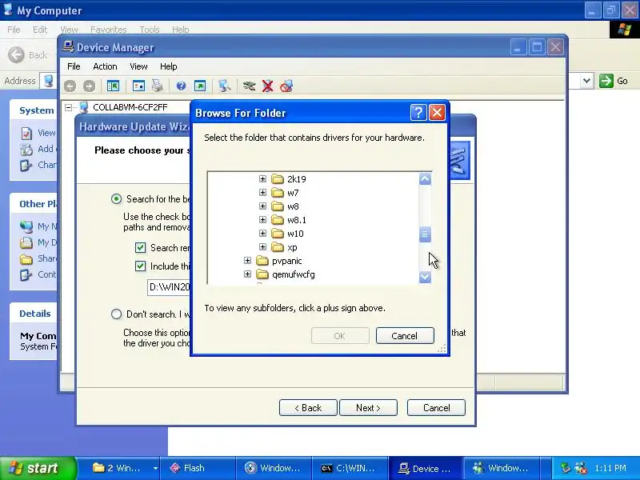This screenshot has width=640, height=480.
Task: Expand the w10 folder plus sign
Action: [262, 234]
